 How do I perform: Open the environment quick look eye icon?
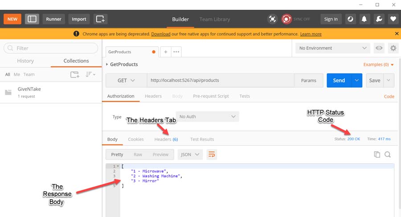pos(379,48)
